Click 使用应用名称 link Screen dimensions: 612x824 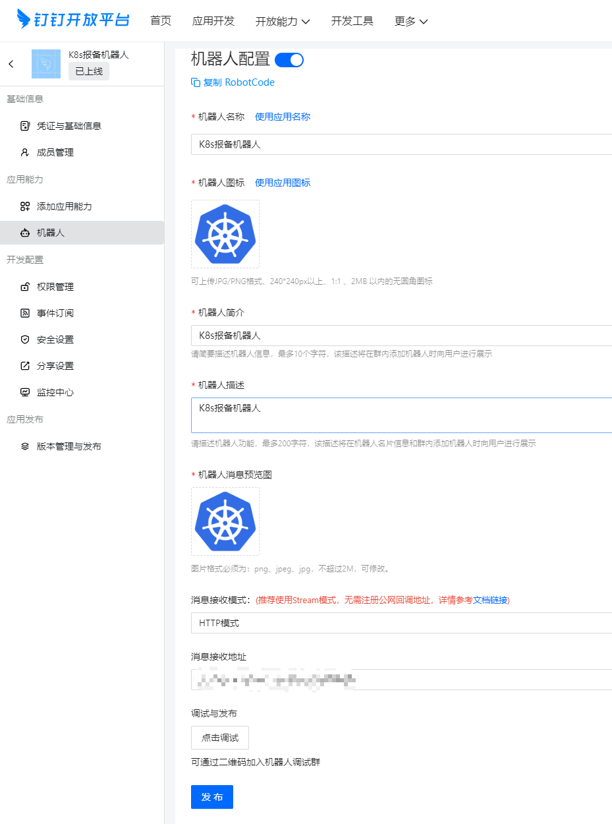pos(283,117)
